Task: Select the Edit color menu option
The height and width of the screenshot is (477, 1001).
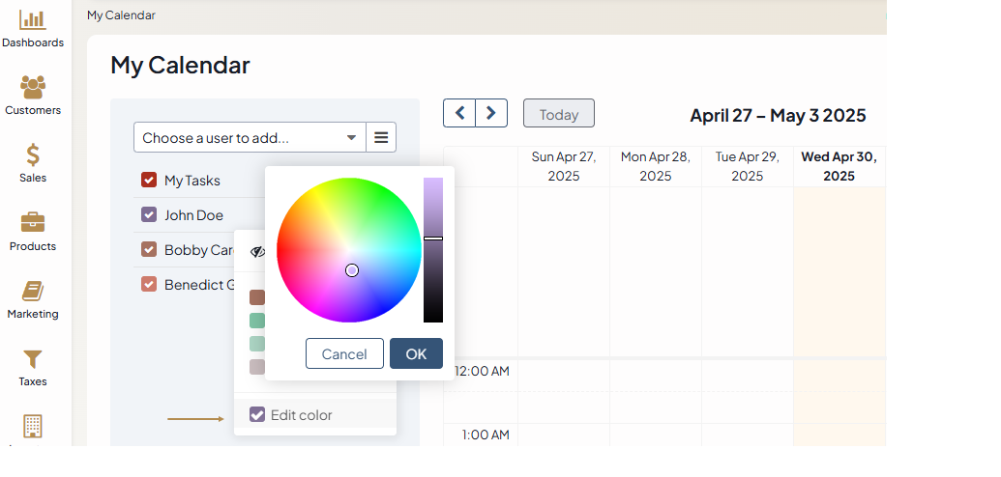Action: pyautogui.click(x=301, y=415)
